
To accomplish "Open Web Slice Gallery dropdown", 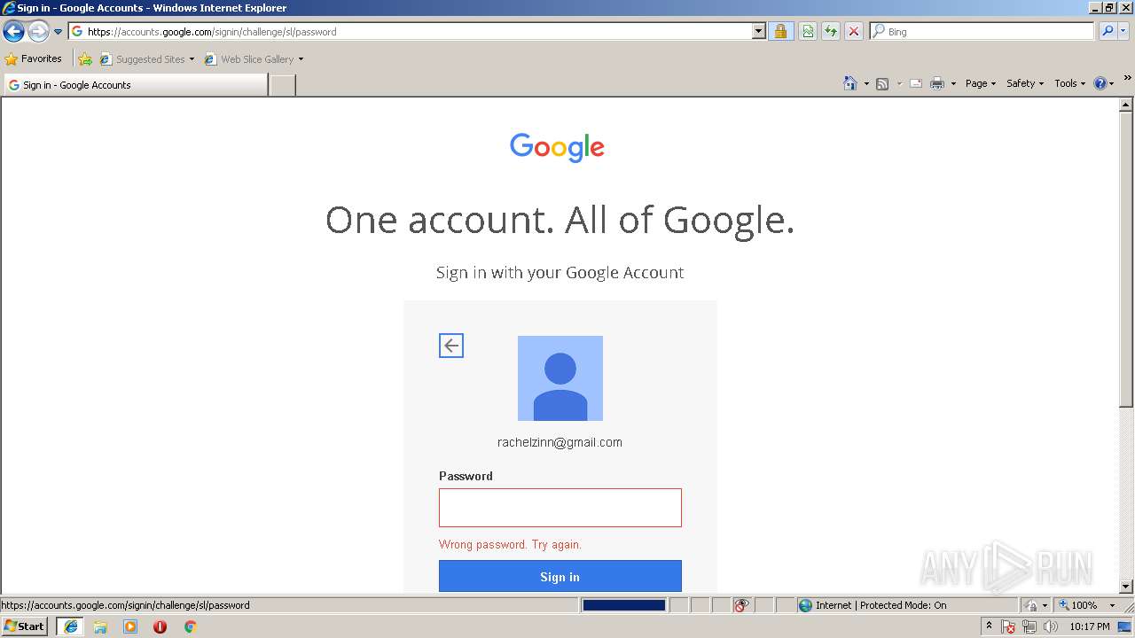I will pyautogui.click(x=254, y=59).
